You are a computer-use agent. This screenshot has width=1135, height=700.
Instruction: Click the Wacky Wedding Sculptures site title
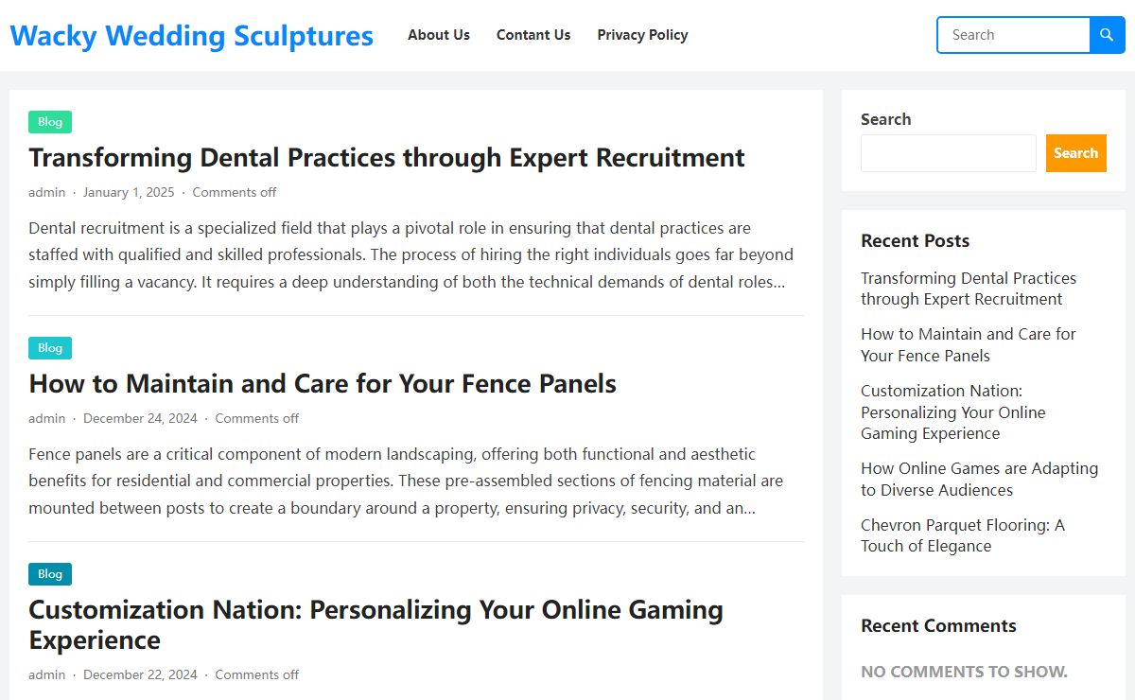pyautogui.click(x=192, y=36)
